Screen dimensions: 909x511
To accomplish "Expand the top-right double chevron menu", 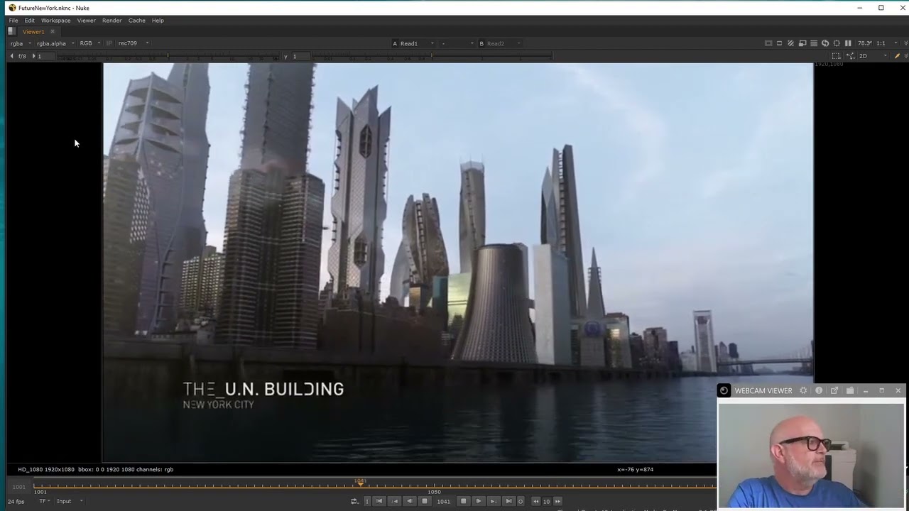I will (905, 43).
